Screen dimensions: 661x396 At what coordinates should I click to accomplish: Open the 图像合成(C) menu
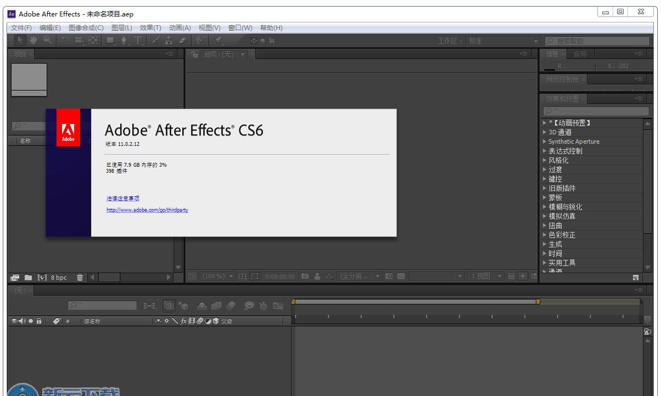[x=86, y=28]
